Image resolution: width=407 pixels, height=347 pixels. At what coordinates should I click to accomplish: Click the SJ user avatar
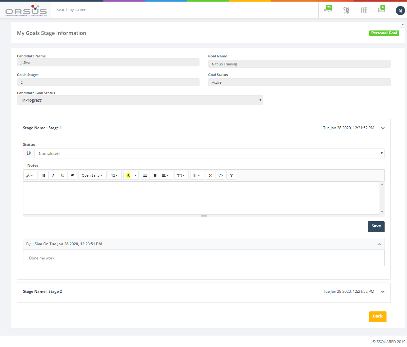[400, 11]
